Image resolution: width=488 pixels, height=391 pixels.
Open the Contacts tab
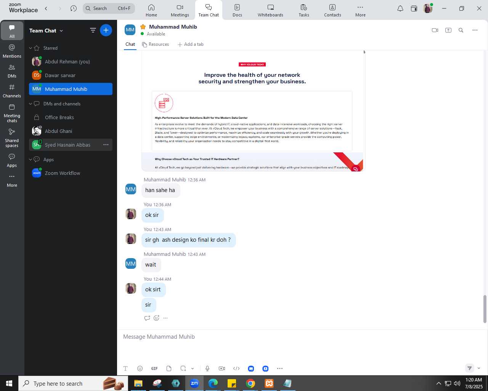pos(332,10)
